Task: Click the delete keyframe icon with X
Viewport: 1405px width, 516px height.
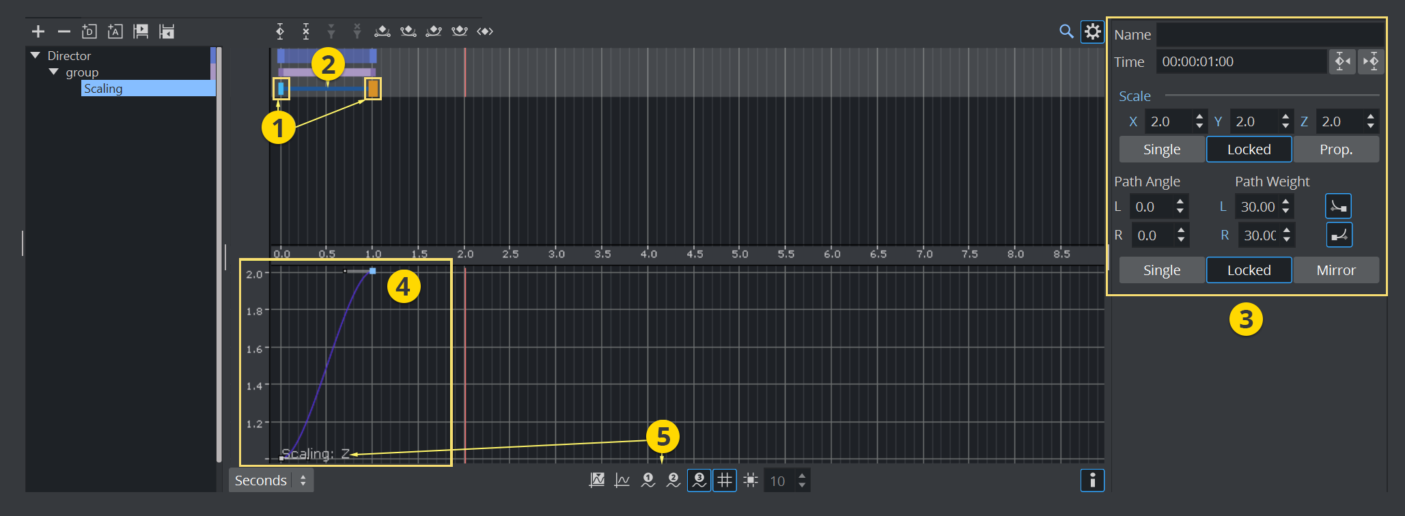Action: [x=306, y=31]
